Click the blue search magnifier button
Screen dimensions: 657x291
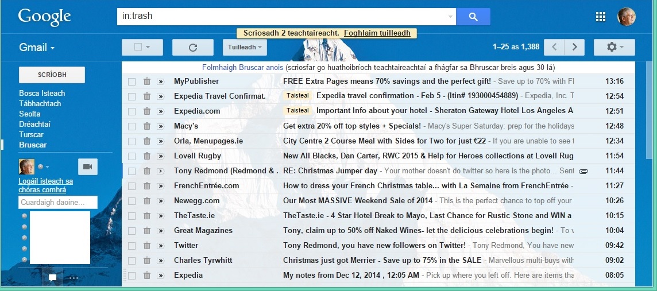(x=473, y=17)
